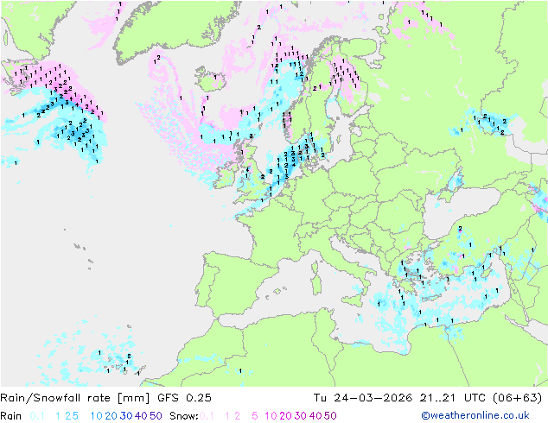Click the snow legend value 10
Screen dimensions: 548x423
(271, 416)
